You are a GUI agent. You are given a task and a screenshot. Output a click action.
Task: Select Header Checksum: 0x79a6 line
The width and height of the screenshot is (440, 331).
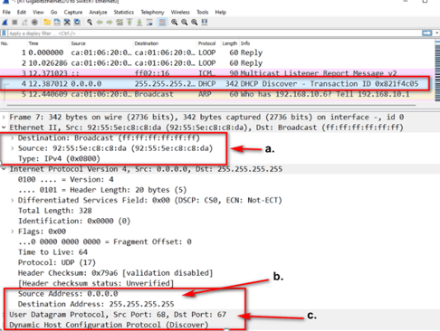[115, 273]
